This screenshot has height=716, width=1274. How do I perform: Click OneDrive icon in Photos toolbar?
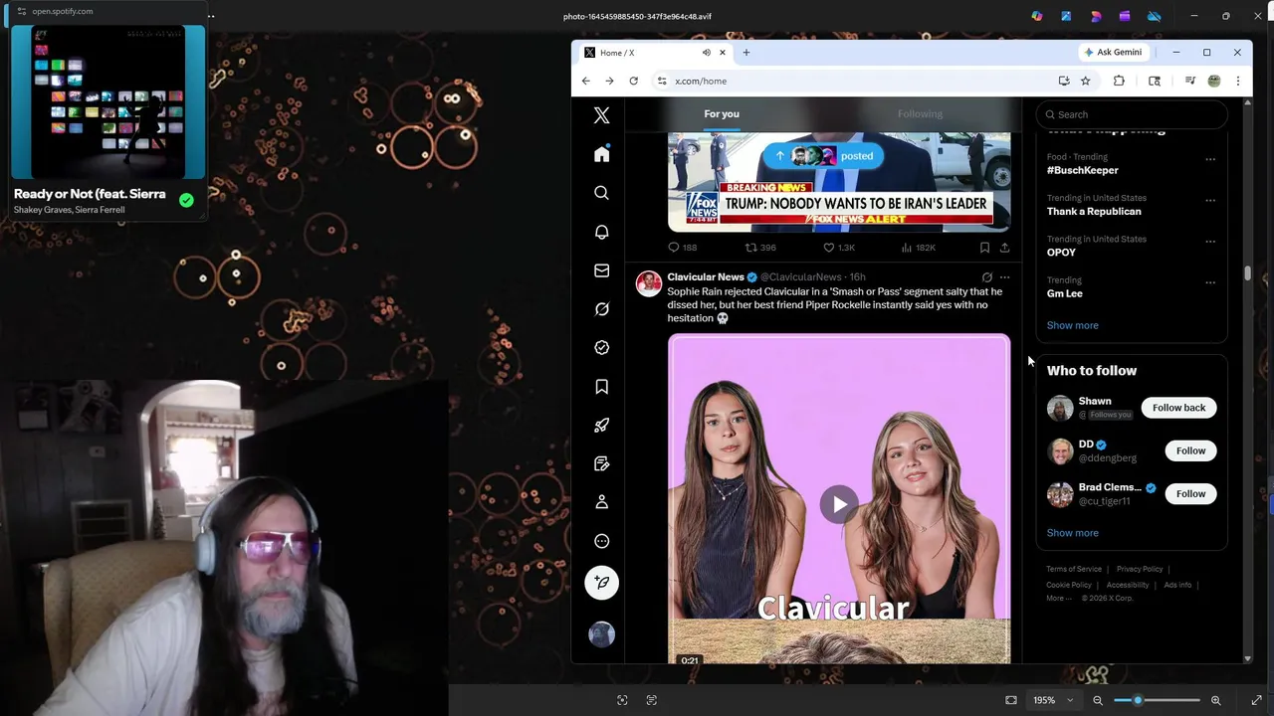click(x=1155, y=16)
